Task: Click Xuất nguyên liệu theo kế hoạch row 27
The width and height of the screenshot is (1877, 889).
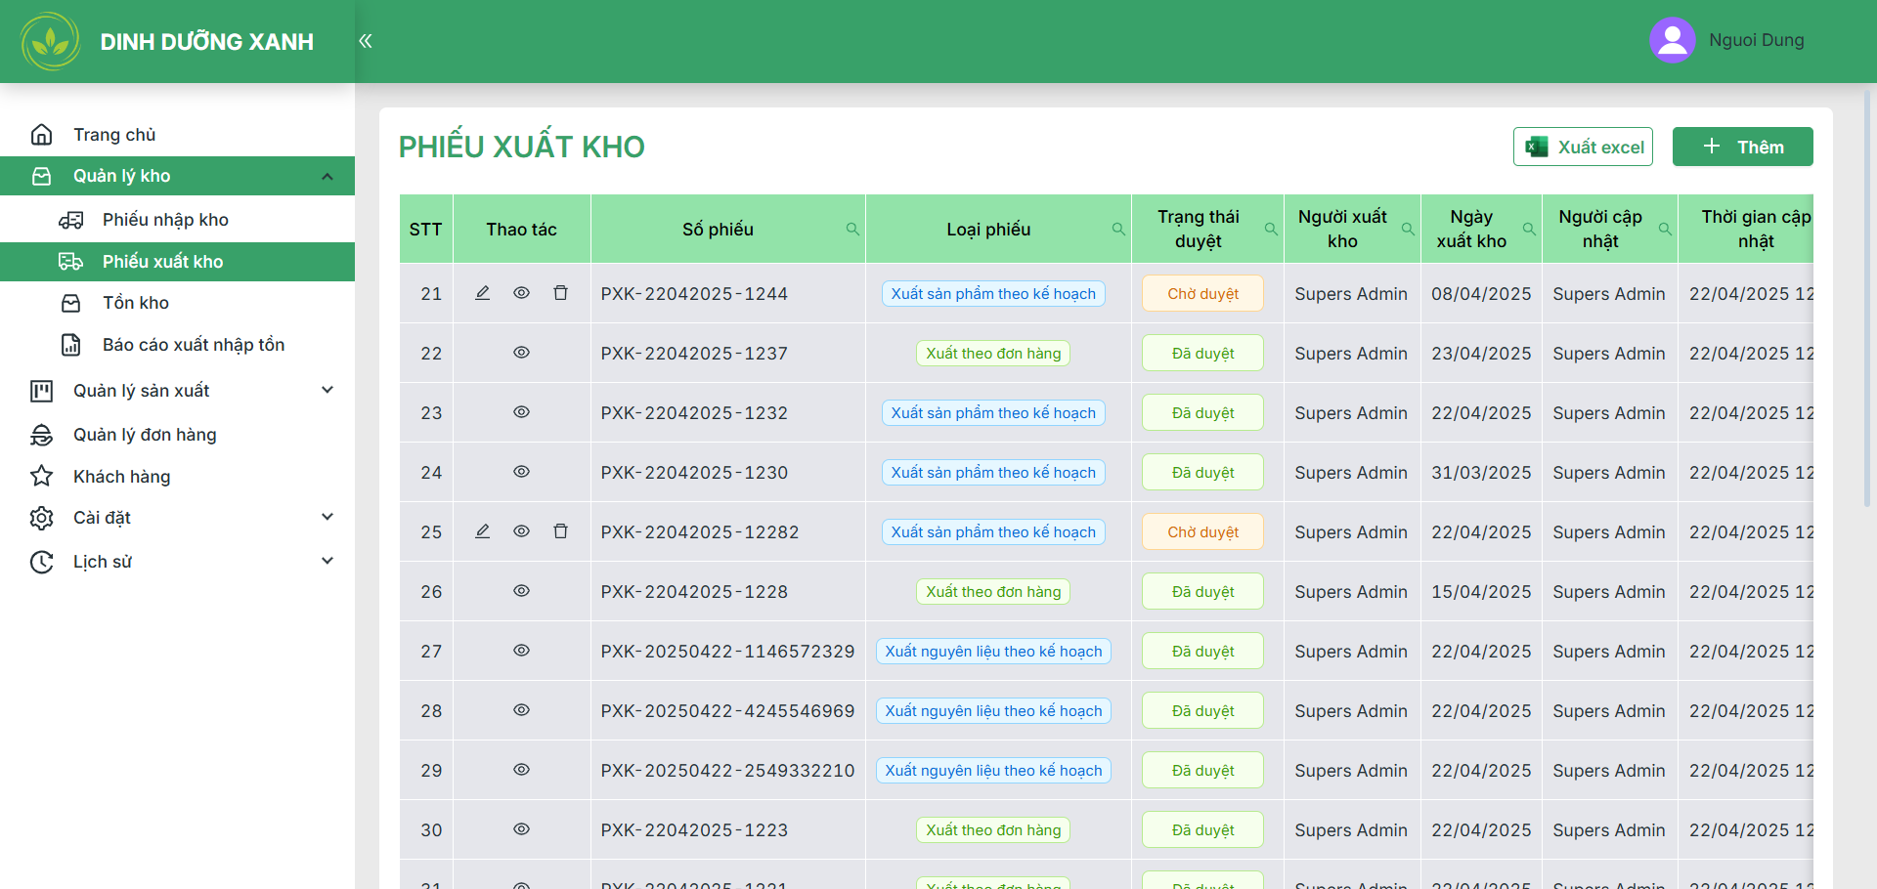Action: [x=993, y=652]
